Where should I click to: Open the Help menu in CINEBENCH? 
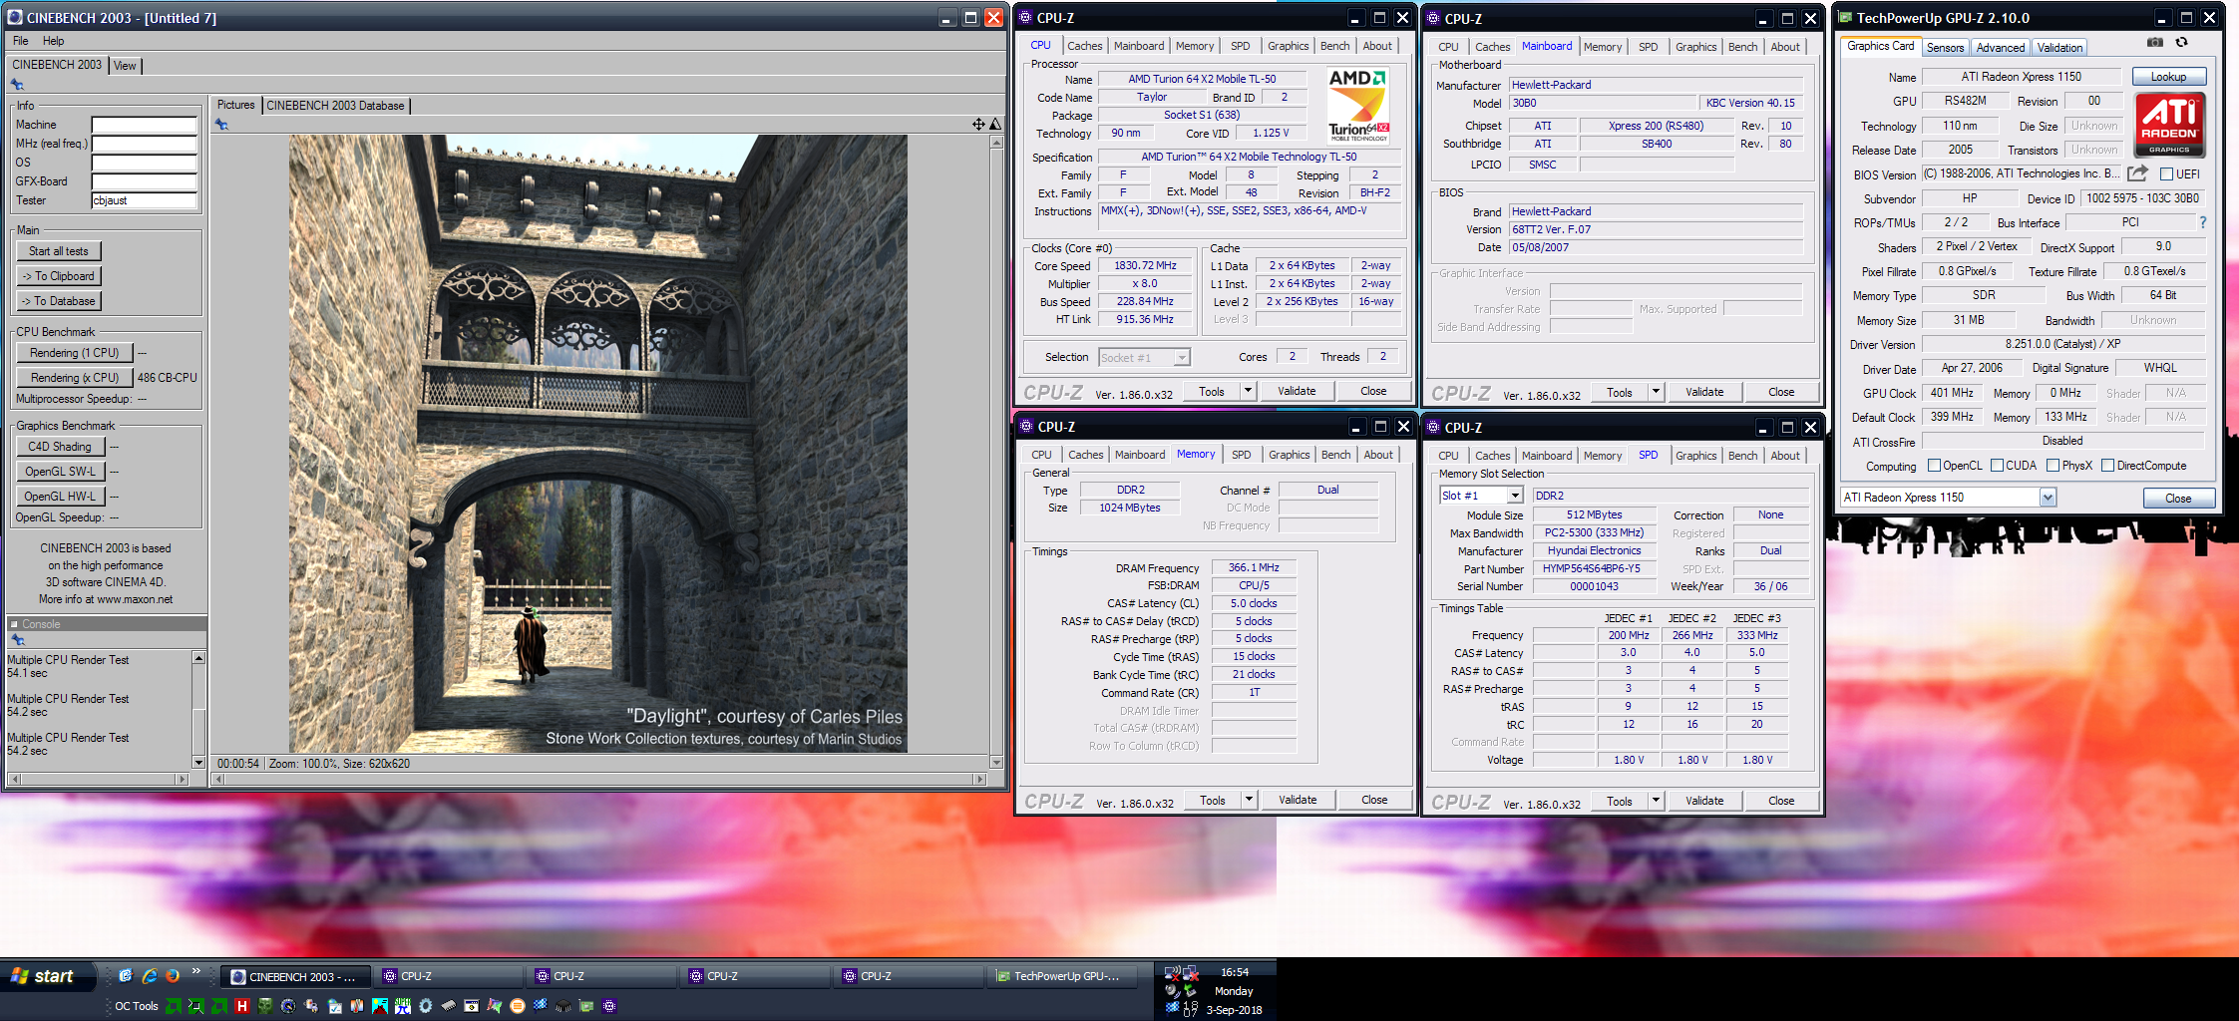click(54, 41)
